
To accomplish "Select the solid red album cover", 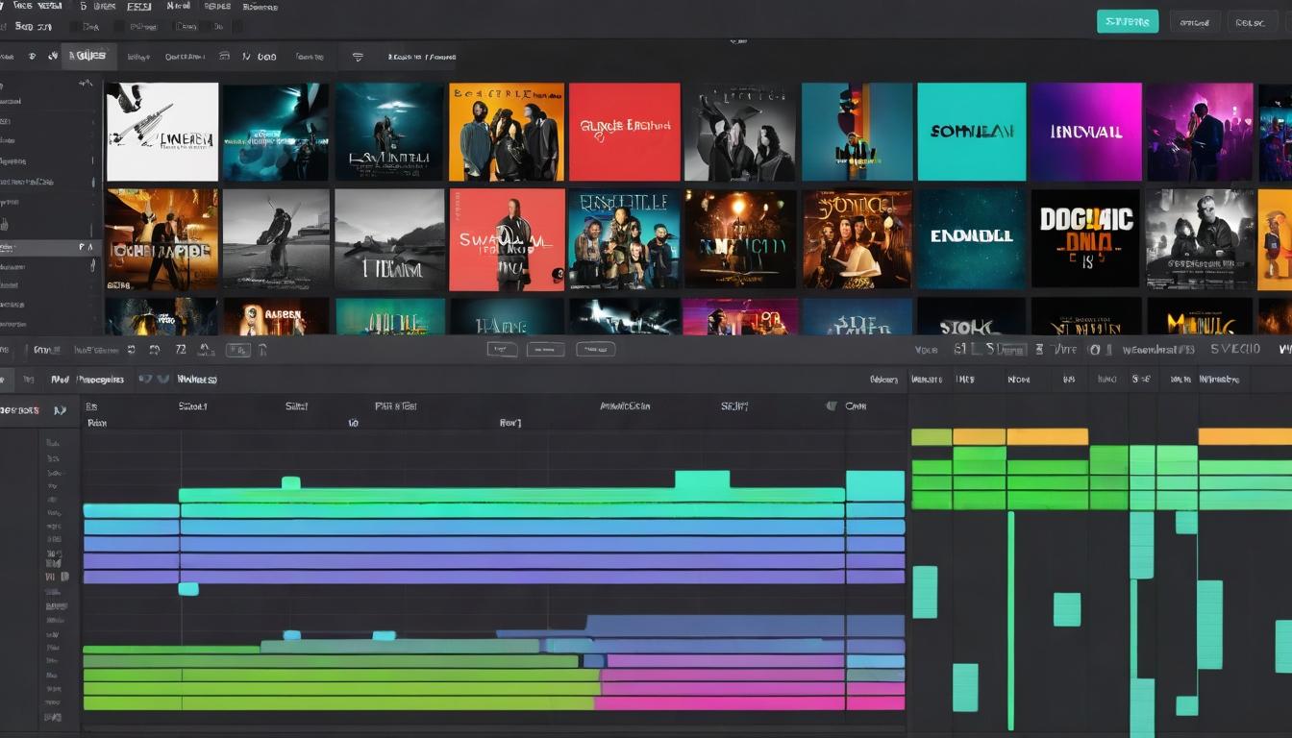I will click(x=624, y=132).
